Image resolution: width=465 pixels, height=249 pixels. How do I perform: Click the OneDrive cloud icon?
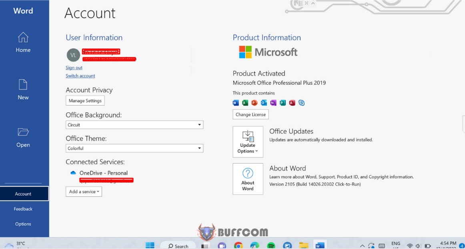click(x=73, y=173)
